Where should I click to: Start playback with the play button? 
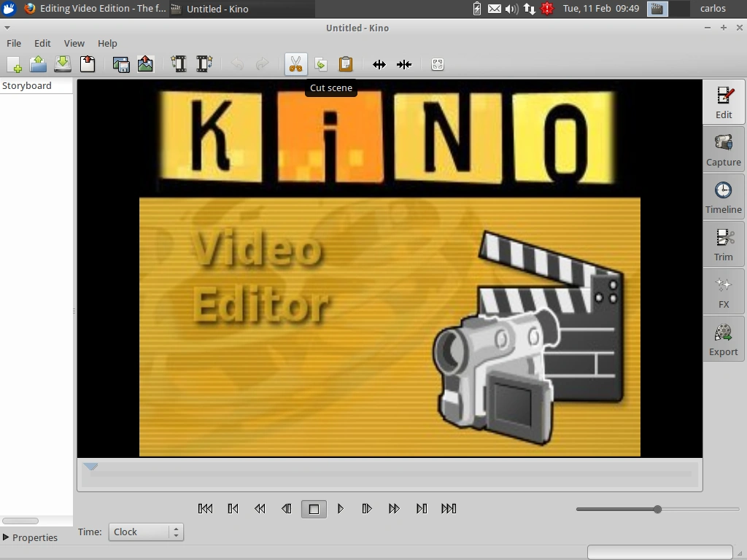[x=340, y=508]
